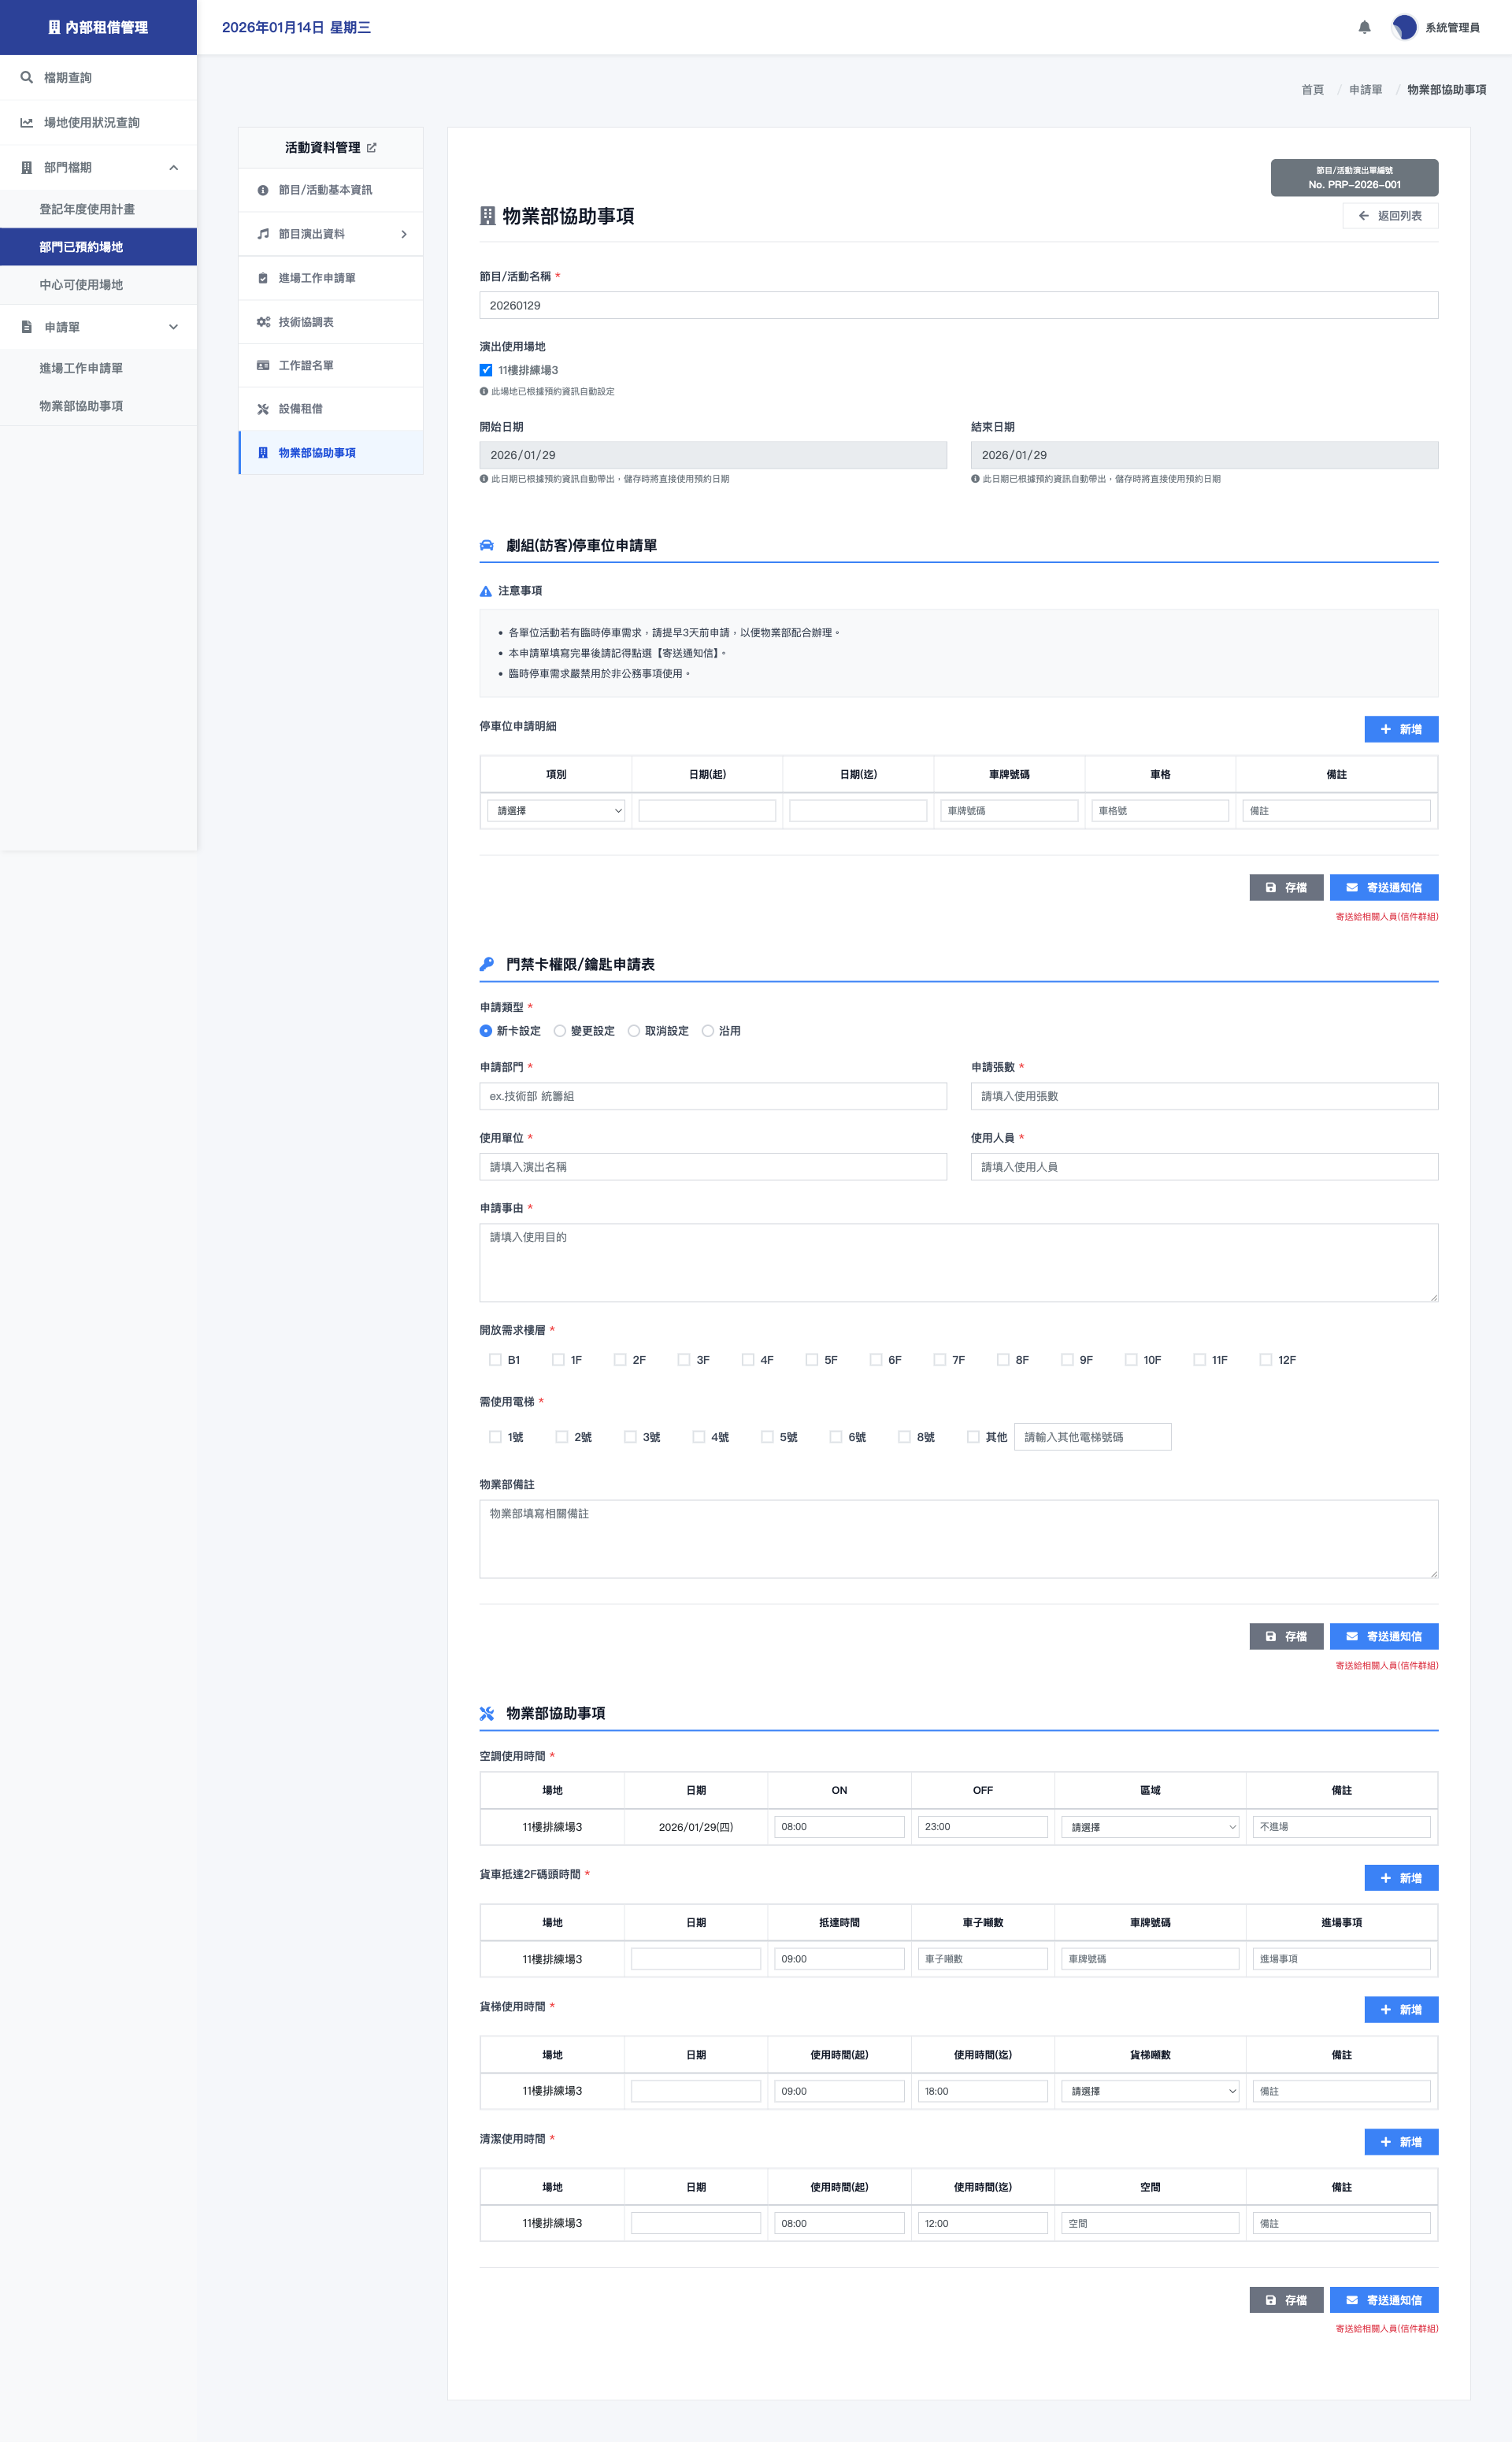Open the 項別 請選擇 dropdown
Screen dimensions: 1512x2442
[556, 811]
